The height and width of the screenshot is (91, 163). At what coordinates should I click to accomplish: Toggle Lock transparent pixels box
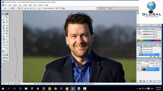point(142,66)
